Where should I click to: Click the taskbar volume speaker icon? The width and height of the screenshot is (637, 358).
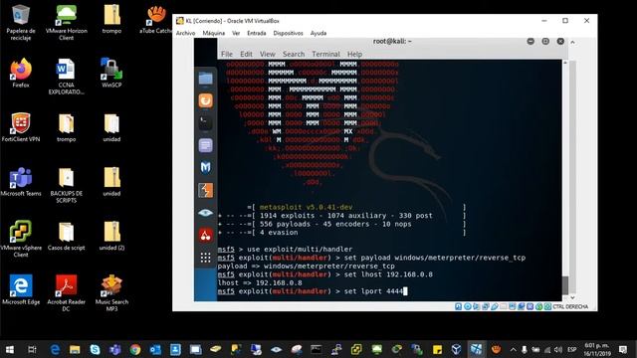click(558, 349)
